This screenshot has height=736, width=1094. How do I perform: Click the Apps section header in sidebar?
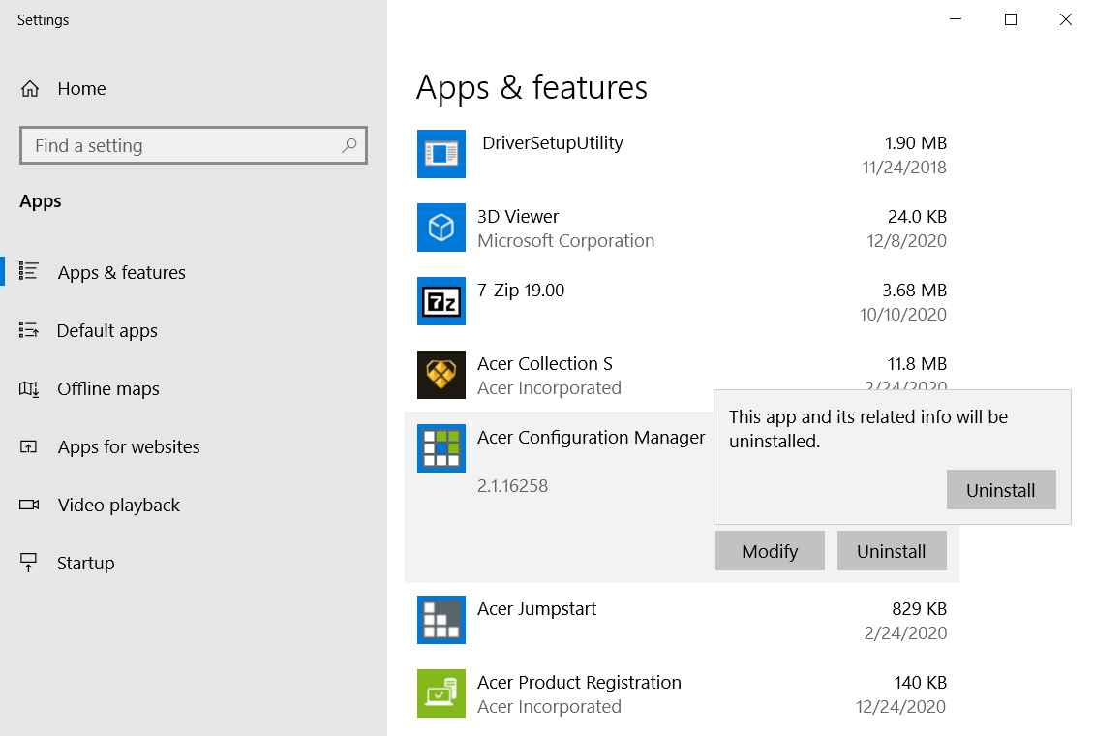(41, 201)
